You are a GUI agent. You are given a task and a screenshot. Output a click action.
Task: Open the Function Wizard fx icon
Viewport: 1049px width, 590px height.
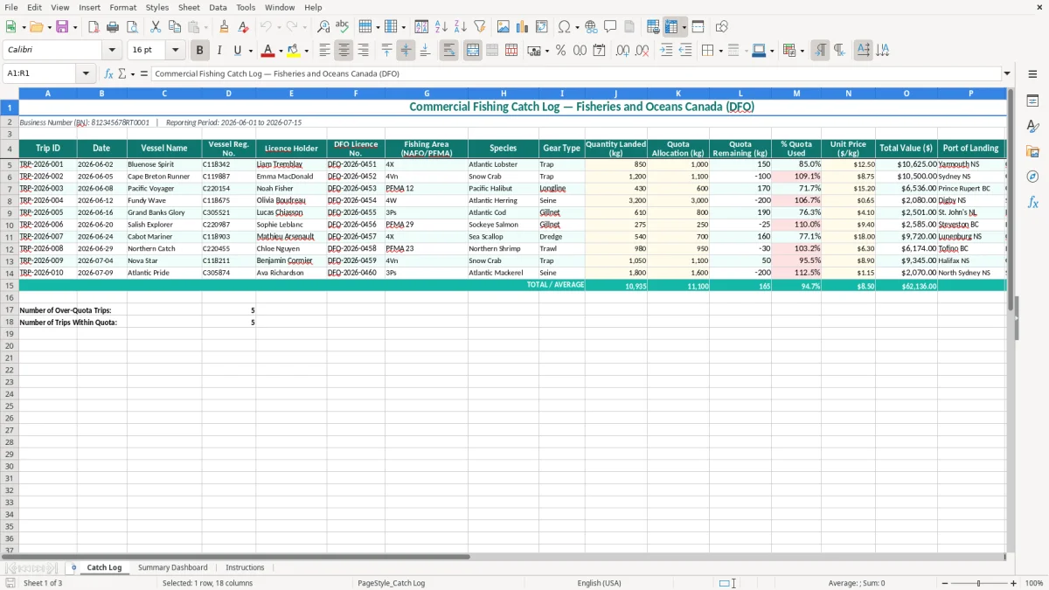tap(109, 74)
